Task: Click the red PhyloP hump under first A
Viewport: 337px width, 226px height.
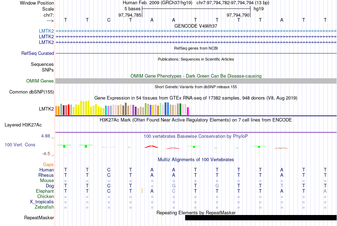Action: coord(151,147)
